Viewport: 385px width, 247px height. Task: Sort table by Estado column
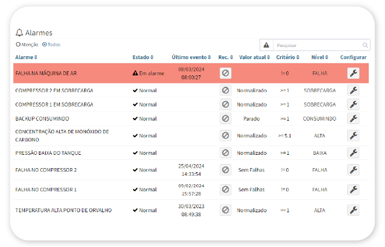[143, 57]
